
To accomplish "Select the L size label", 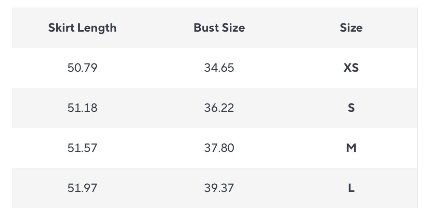I will pyautogui.click(x=351, y=188).
